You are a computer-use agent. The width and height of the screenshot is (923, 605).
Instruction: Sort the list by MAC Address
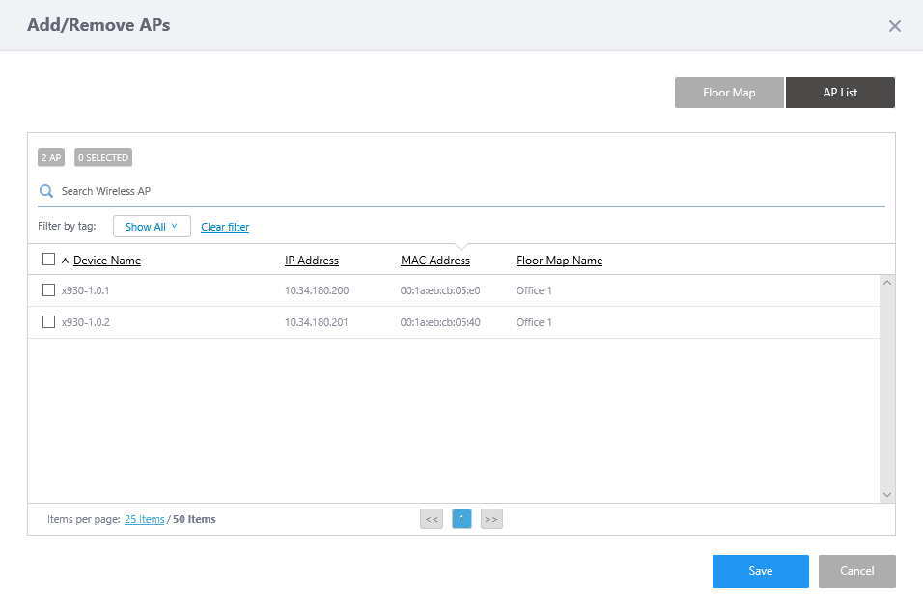[435, 261]
